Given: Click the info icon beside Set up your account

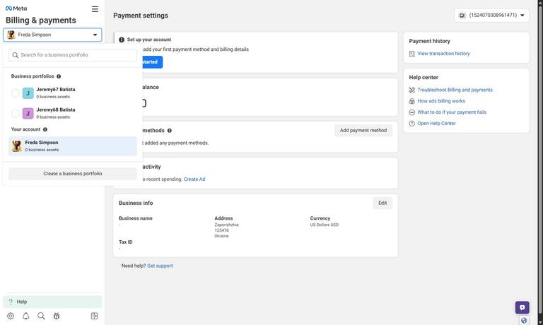Looking at the screenshot, I should pos(122,40).
